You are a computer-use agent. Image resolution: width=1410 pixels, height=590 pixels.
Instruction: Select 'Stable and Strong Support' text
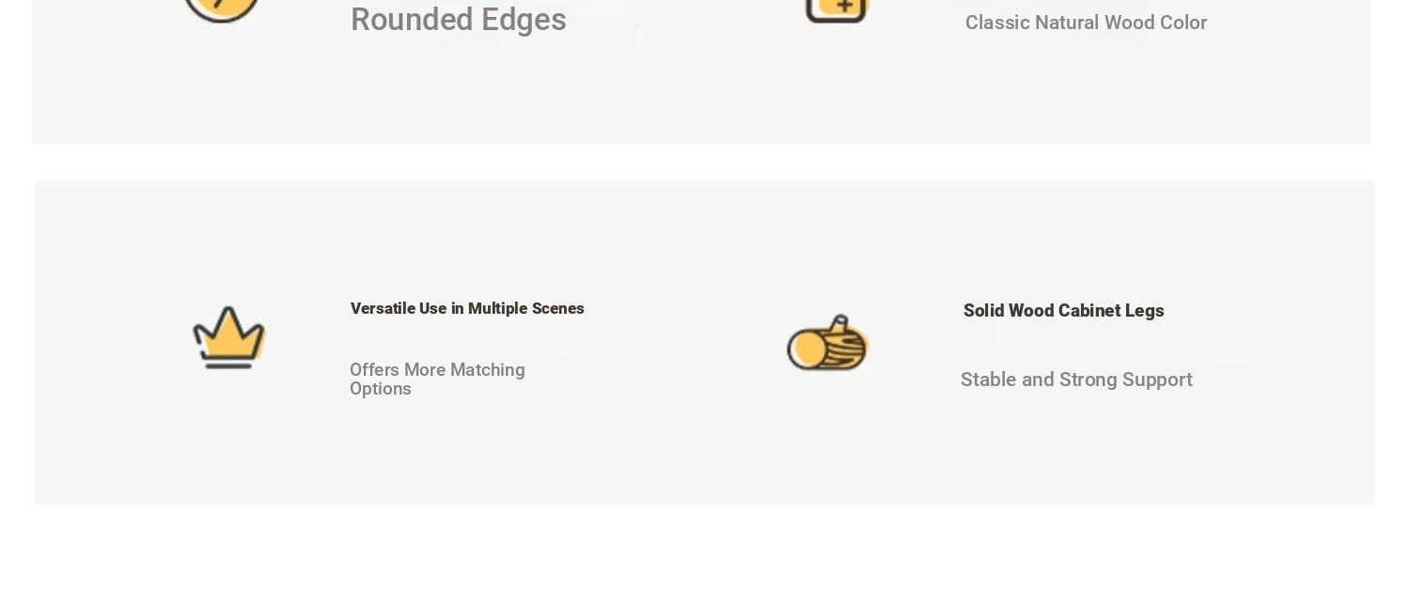click(x=1076, y=380)
